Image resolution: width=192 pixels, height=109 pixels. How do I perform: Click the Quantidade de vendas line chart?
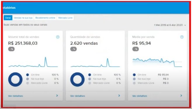[95, 63]
